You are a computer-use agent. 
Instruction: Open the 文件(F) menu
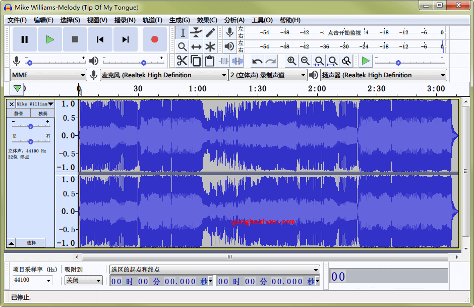pos(17,20)
